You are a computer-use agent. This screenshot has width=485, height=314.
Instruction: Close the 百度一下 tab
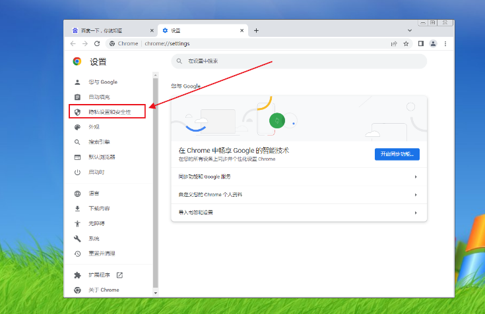(x=152, y=30)
